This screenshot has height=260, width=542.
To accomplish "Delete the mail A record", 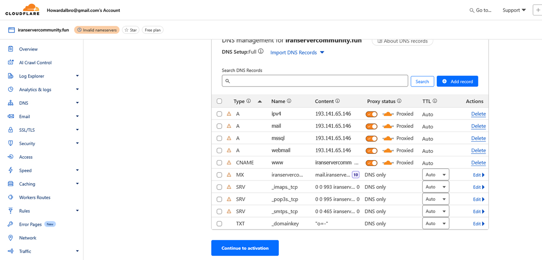I will (478, 126).
